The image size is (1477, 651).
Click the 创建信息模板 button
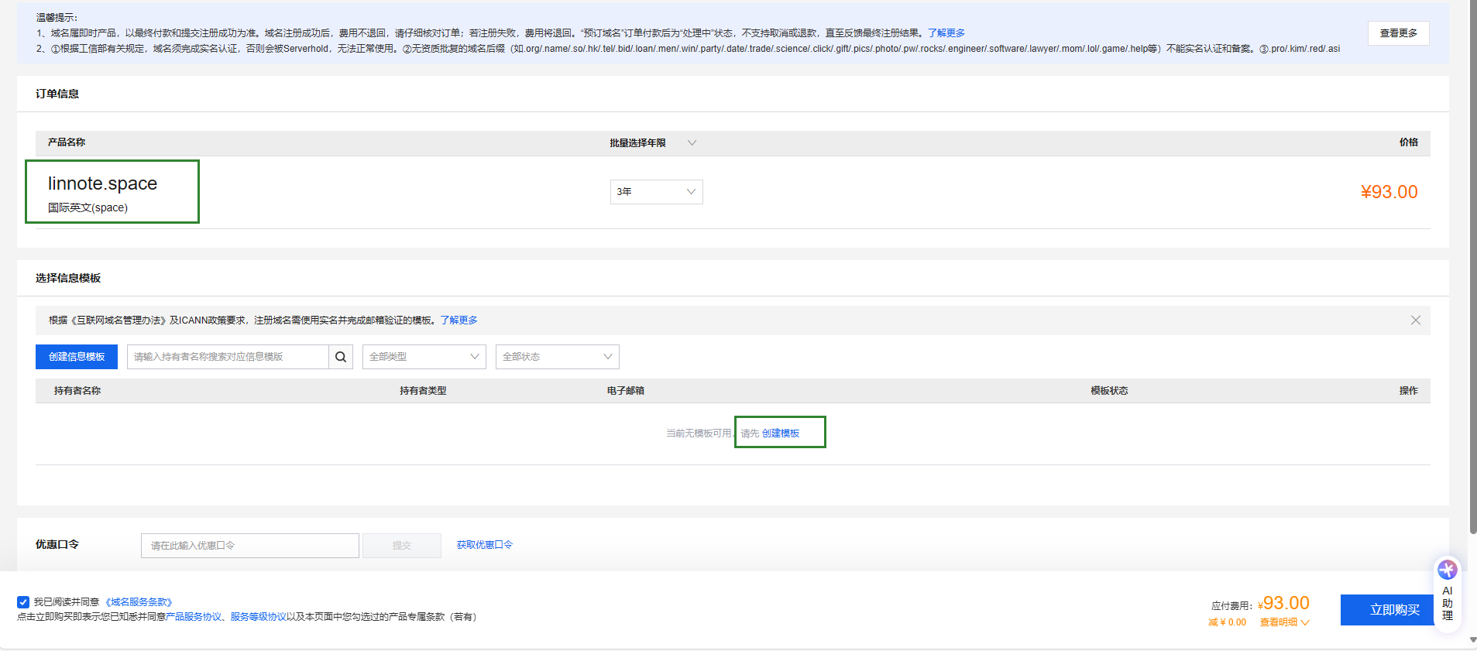[77, 357]
